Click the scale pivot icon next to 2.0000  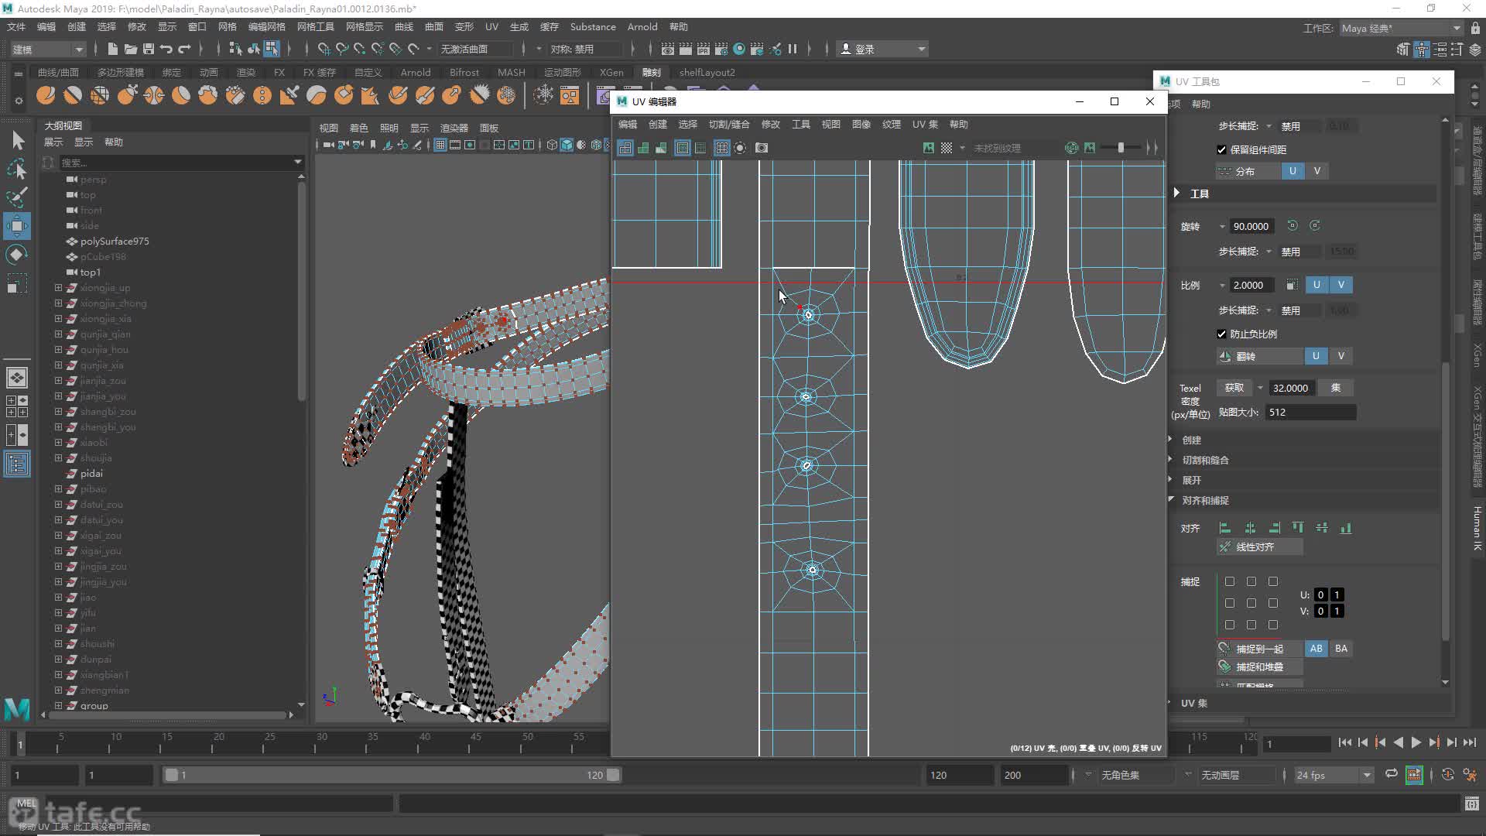tap(1292, 285)
